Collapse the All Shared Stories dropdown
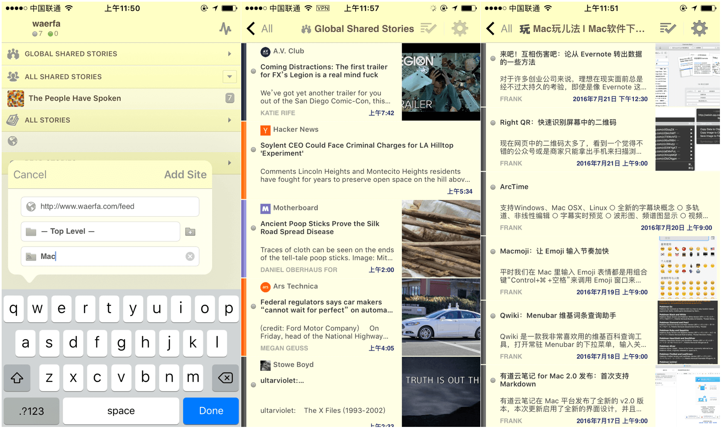This screenshot has height=429, width=722. click(230, 77)
